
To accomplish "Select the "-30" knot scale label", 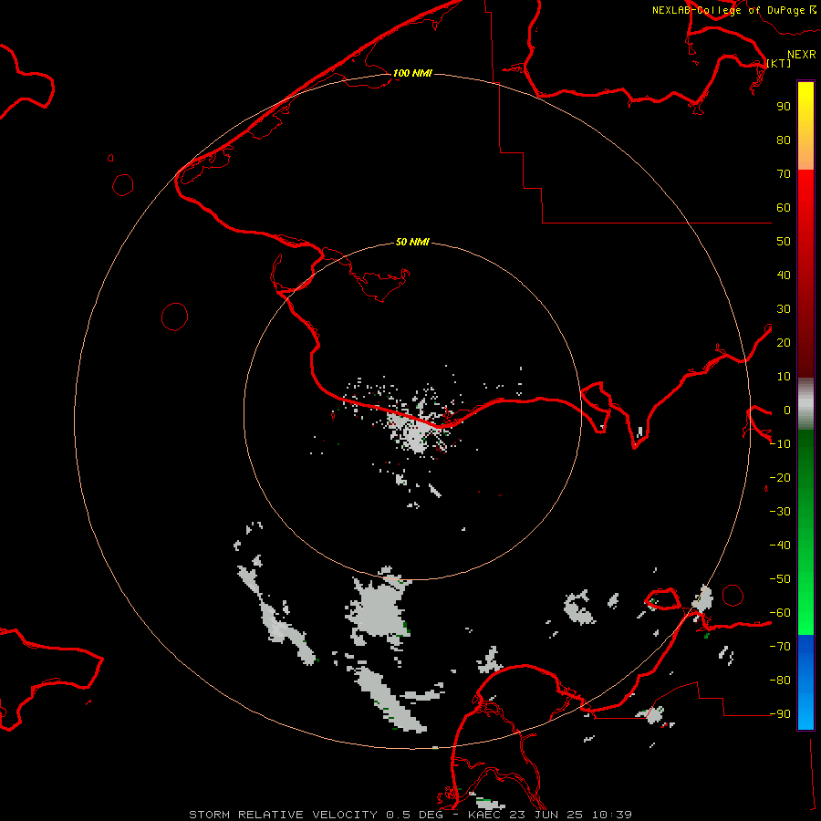I will (x=780, y=512).
